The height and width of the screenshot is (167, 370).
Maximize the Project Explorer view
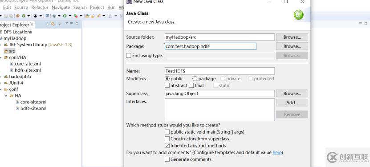point(77,24)
